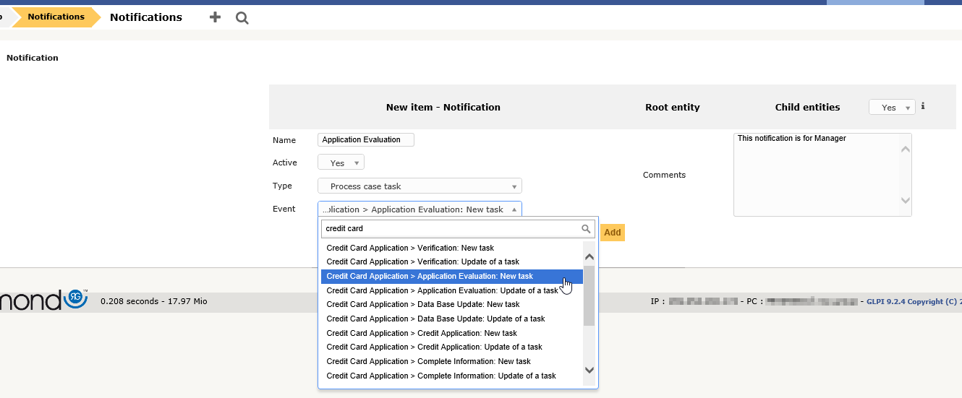Click the search icon inside the dropdown filter

586,229
